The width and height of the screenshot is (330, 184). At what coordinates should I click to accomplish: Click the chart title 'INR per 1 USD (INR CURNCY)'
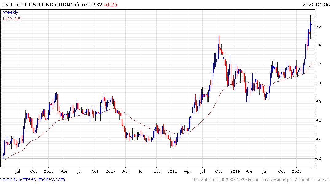[x=41, y=5]
